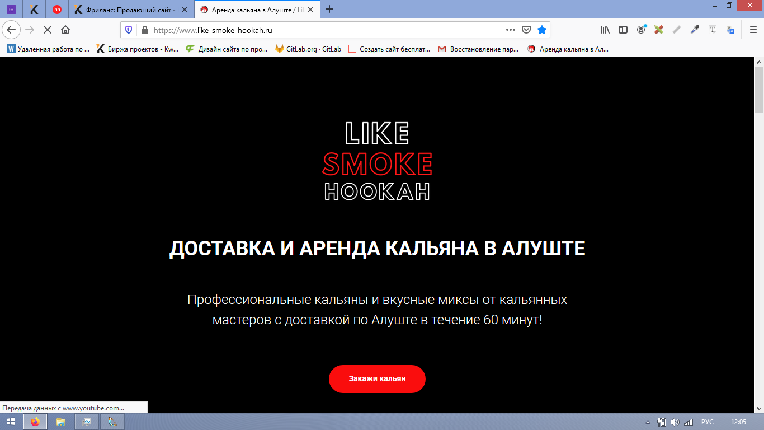The image size is (764, 430).
Task: Open the Создать сайт бесплат bookmark
Action: [x=389, y=49]
